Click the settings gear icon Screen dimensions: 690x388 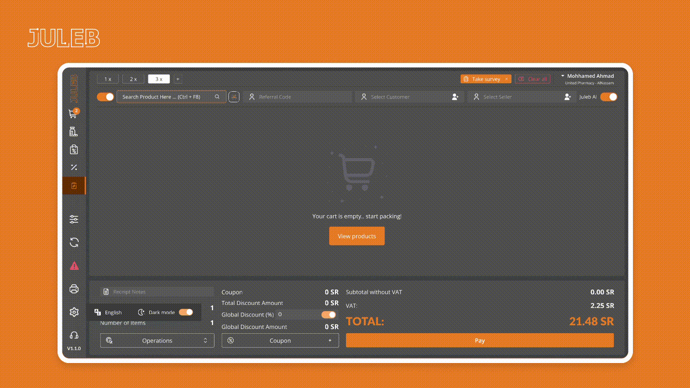[x=74, y=312]
